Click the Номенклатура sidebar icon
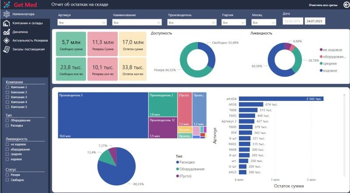This screenshot has width=350, height=193. (x=7, y=14)
